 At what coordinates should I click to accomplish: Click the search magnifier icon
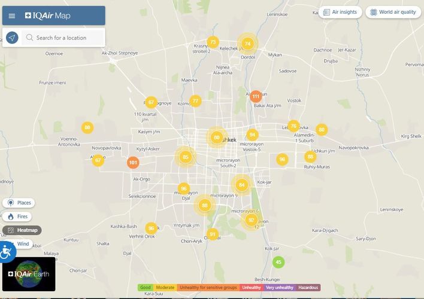(29, 38)
